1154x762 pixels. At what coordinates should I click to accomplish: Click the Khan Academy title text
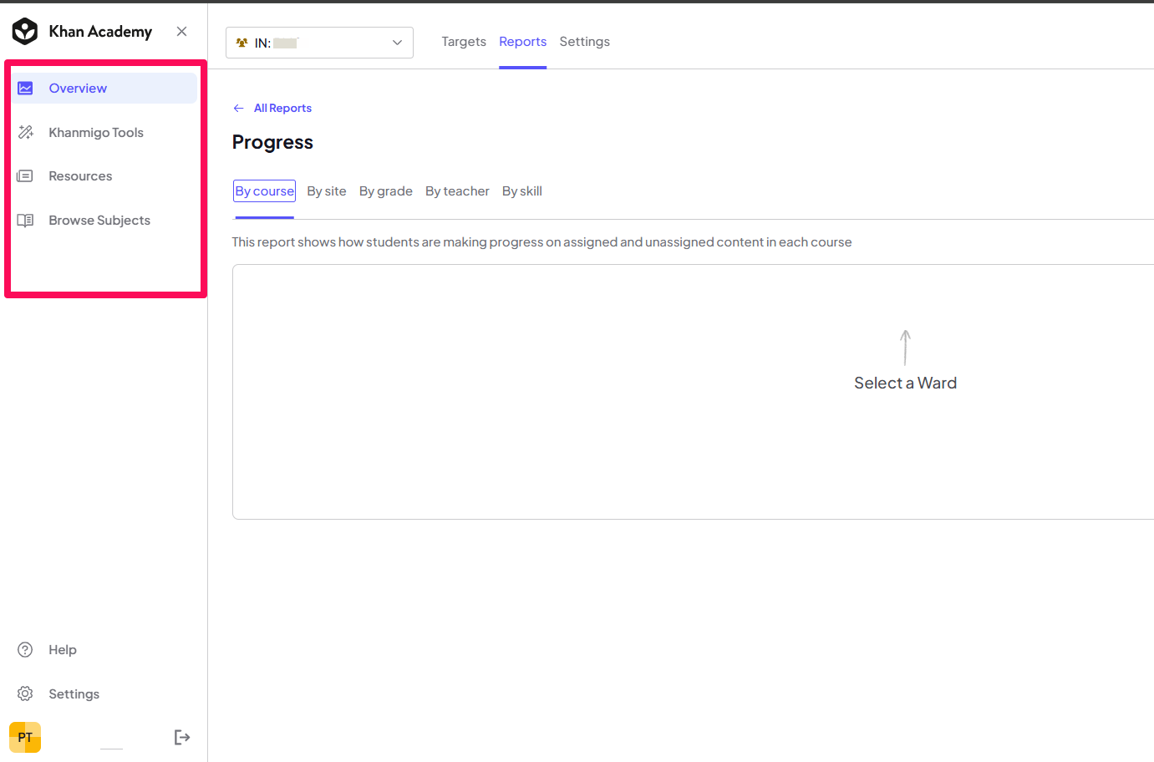100,31
